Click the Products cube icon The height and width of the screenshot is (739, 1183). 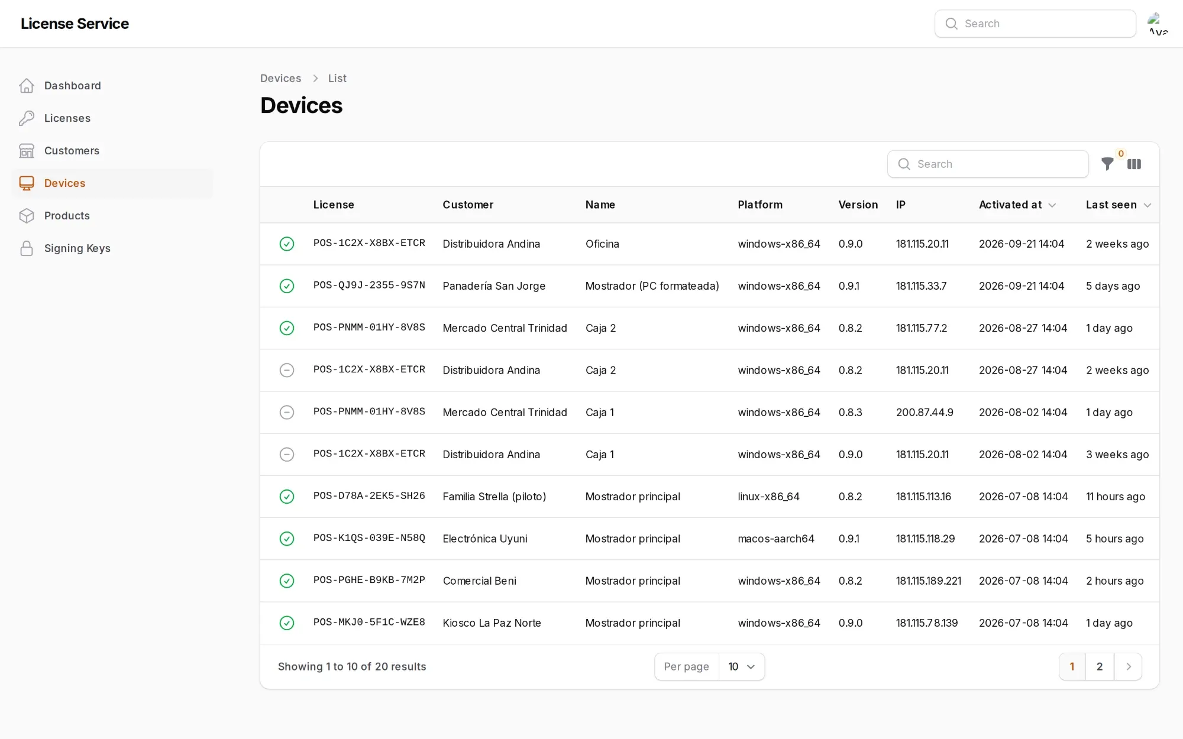(x=27, y=216)
